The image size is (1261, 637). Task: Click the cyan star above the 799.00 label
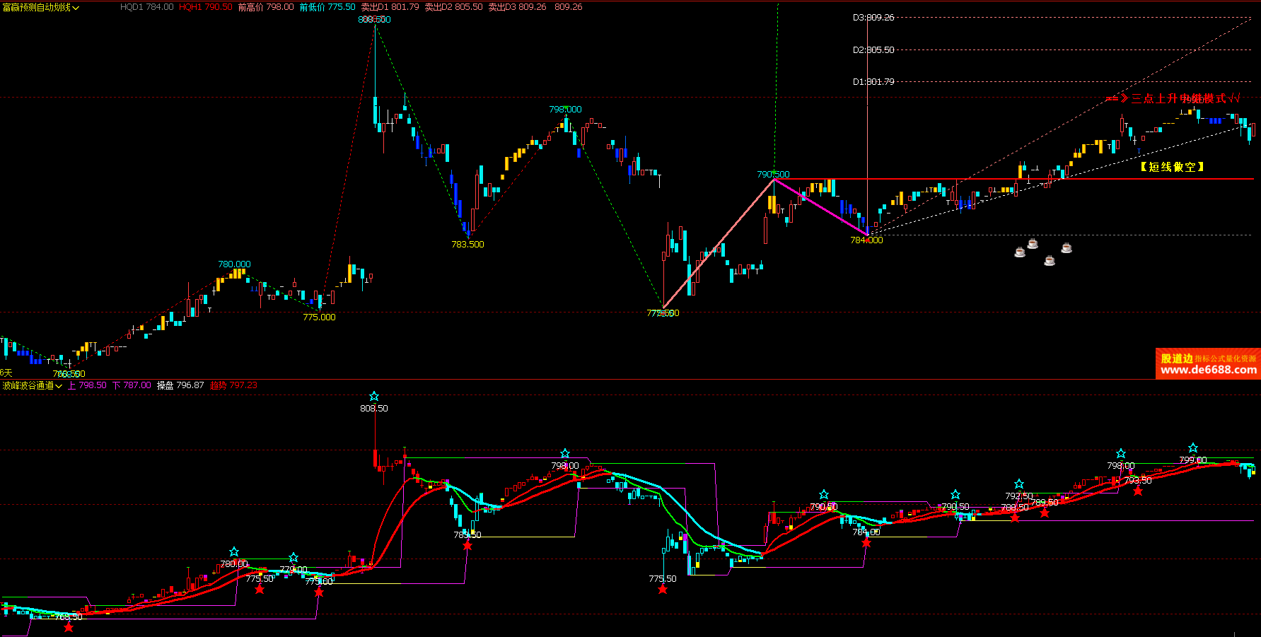click(1193, 448)
